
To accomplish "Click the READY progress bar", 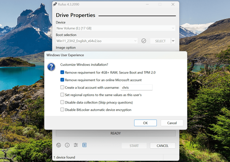I will (115, 133).
